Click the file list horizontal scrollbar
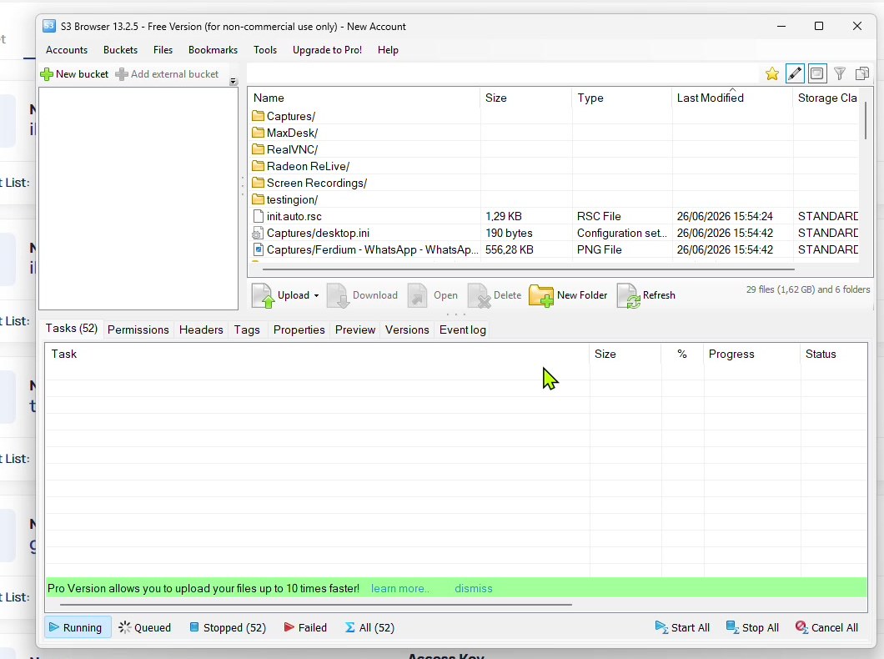This screenshot has width=884, height=659. (x=528, y=269)
